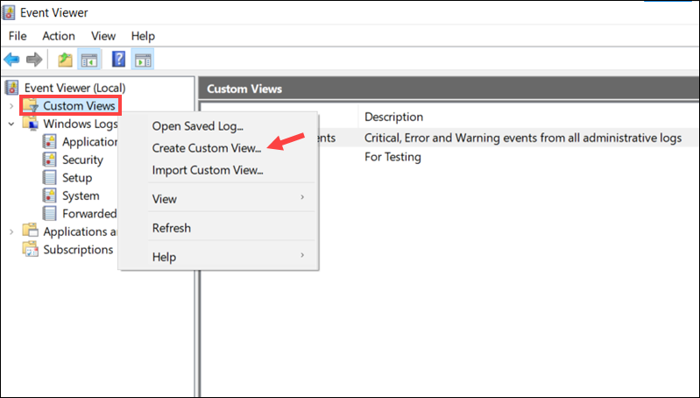The height and width of the screenshot is (398, 700).
Task: Toggle the Show/Hide Console Tree icon
Action: tap(89, 60)
